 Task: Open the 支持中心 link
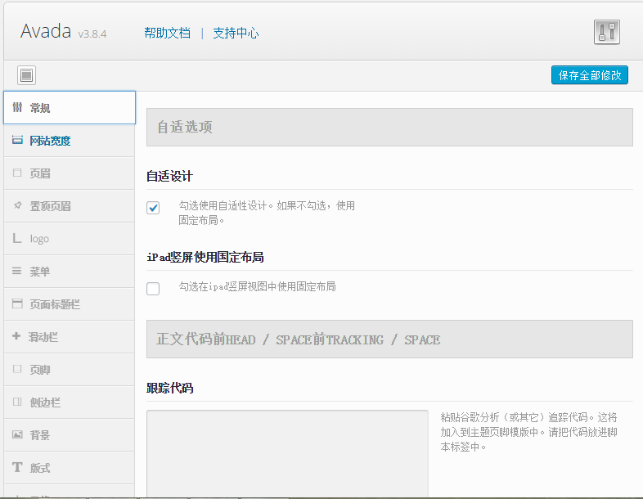point(236,33)
